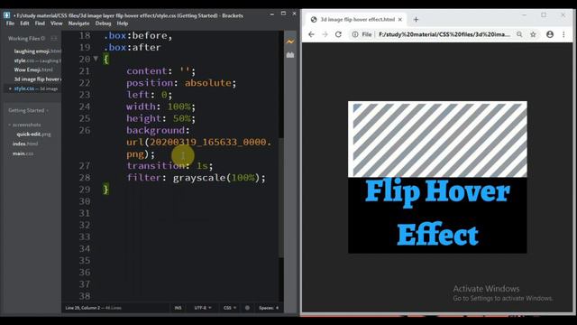The image size is (577, 325).
Task: Select style.css 3d image working file
Action: click(x=36, y=88)
